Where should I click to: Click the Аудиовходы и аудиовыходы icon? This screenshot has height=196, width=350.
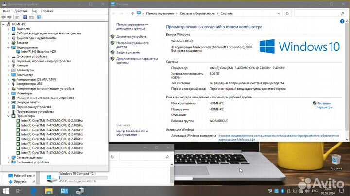click(x=13, y=38)
